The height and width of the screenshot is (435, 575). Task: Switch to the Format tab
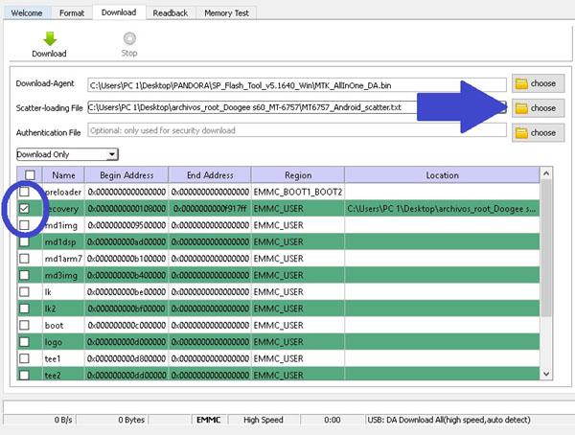point(72,13)
